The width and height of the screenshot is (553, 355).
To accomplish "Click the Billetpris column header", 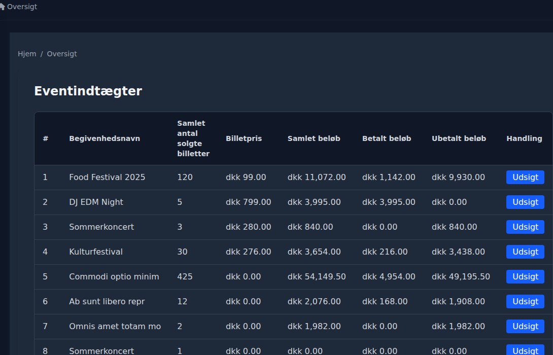I will (244, 138).
